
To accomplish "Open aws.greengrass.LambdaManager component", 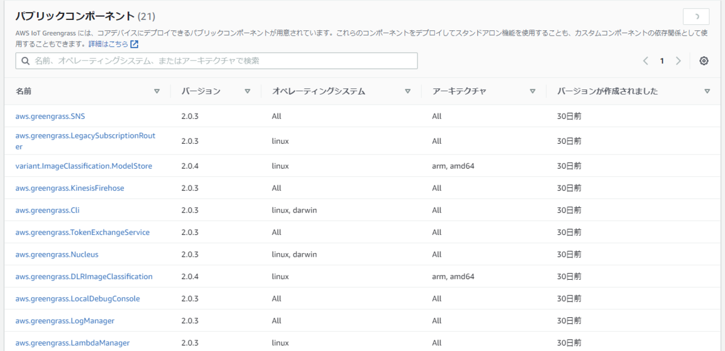I will click(x=72, y=343).
